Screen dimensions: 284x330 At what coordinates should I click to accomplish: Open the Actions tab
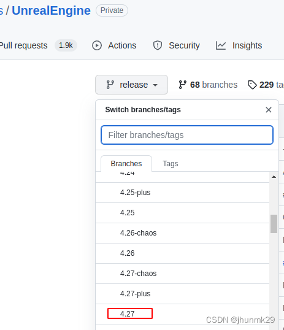point(122,45)
